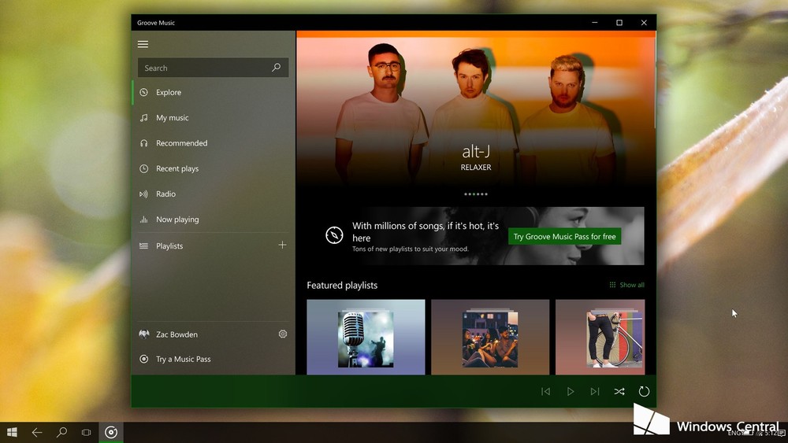Click the search magnifier icon
Screen dimensions: 788x443
click(x=276, y=68)
